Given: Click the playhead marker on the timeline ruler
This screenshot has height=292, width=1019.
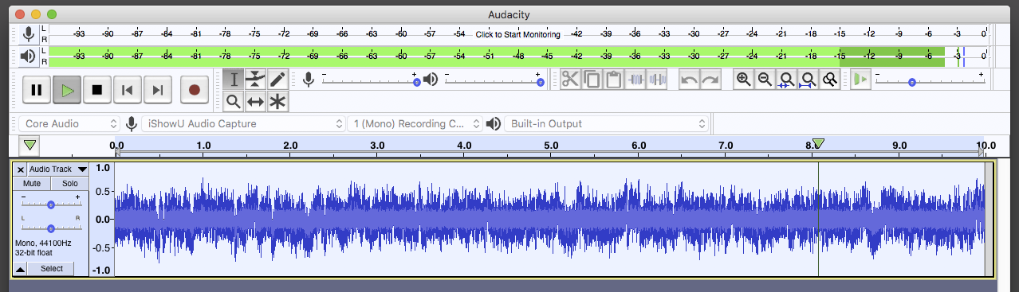Looking at the screenshot, I should click(818, 143).
